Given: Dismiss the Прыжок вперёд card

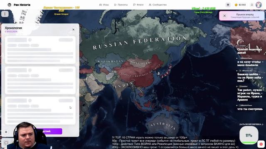Looking at the screenshot, I should 224,16.
